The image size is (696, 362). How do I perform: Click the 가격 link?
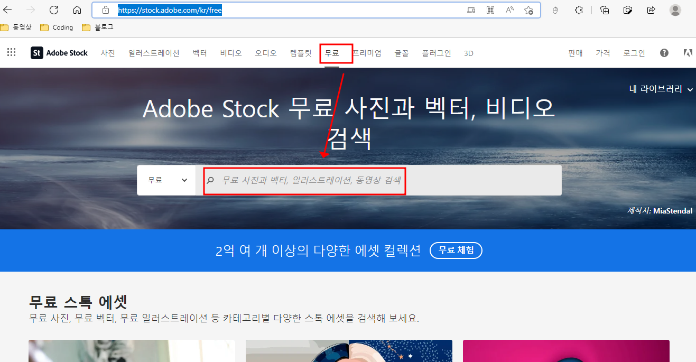tap(603, 53)
